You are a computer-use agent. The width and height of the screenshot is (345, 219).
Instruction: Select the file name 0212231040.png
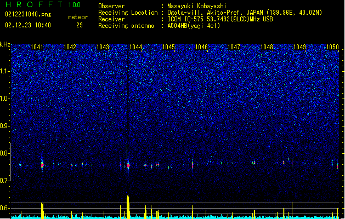pos(28,14)
